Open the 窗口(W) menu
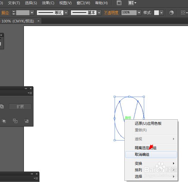Viewport: 188px width, 182px height. [83, 3]
